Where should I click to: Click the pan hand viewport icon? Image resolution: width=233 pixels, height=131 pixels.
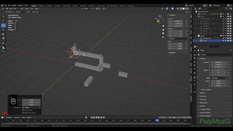[x=163, y=29]
